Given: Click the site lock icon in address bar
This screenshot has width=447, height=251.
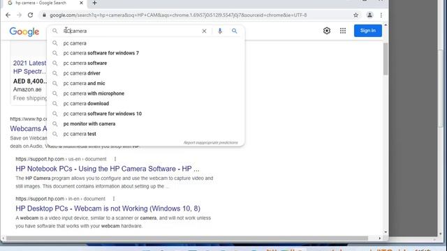Looking at the screenshot, I should (x=44, y=15).
